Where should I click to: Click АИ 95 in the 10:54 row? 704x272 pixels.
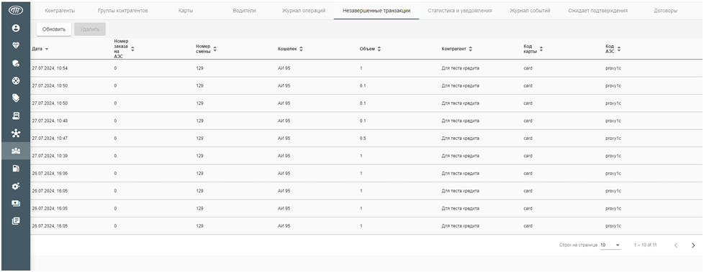tap(284, 68)
